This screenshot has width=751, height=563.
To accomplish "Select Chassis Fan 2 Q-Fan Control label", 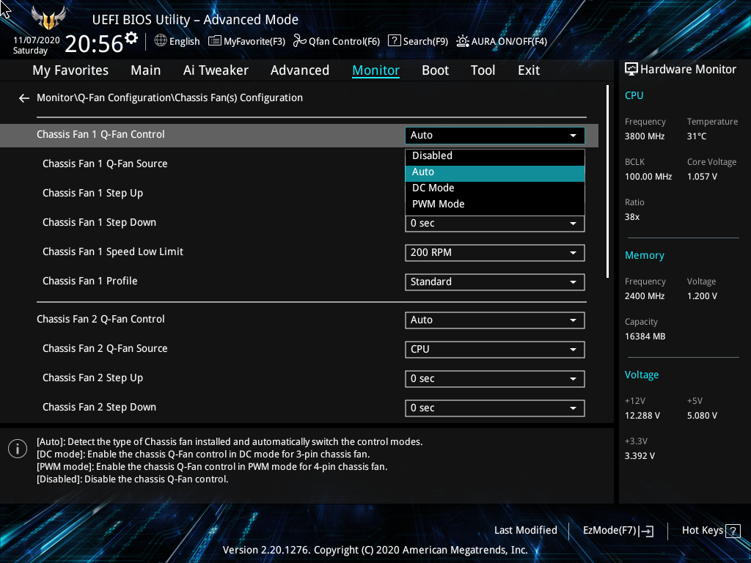I will [x=100, y=320].
